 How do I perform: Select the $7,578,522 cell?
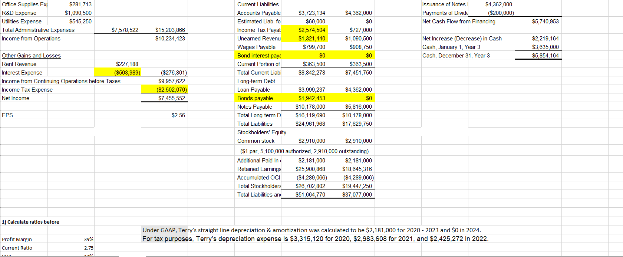(125, 30)
